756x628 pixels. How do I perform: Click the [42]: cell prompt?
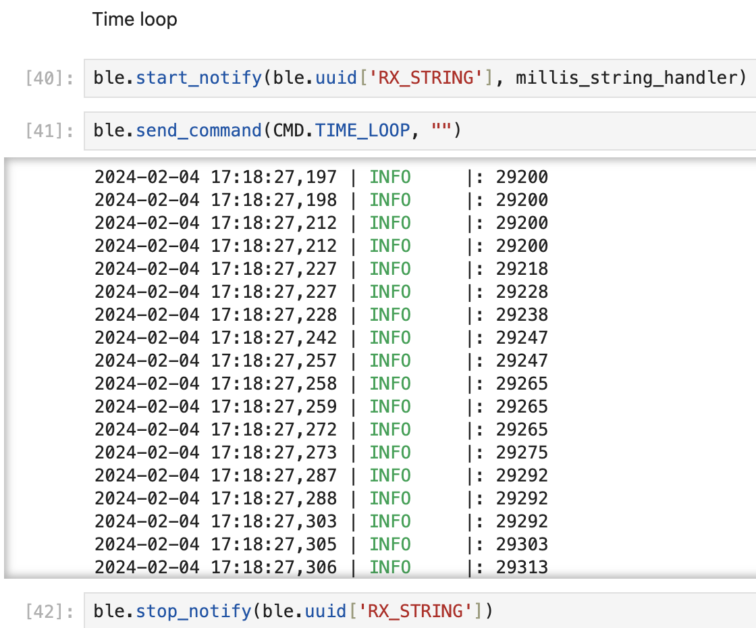(x=50, y=612)
